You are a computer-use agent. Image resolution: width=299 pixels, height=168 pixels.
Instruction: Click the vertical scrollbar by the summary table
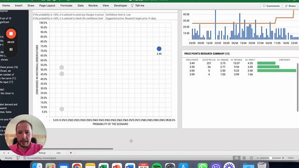tap(298, 87)
